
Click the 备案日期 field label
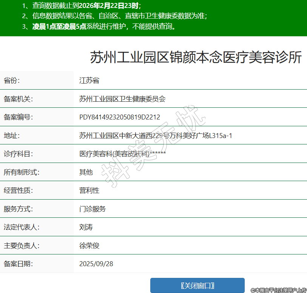[x=19, y=264]
